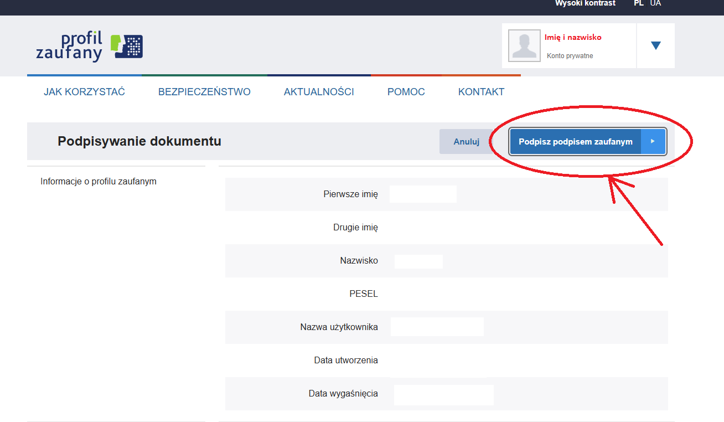
Task: Open the POMOC menu item
Action: [406, 92]
